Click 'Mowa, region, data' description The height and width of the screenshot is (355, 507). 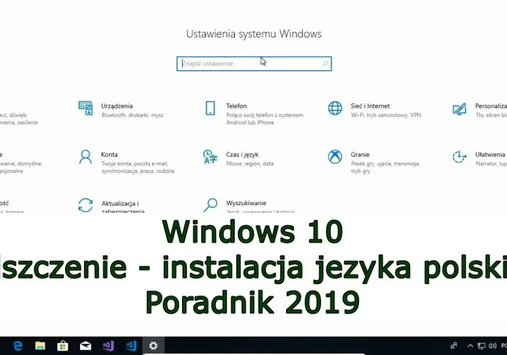pyautogui.click(x=249, y=164)
